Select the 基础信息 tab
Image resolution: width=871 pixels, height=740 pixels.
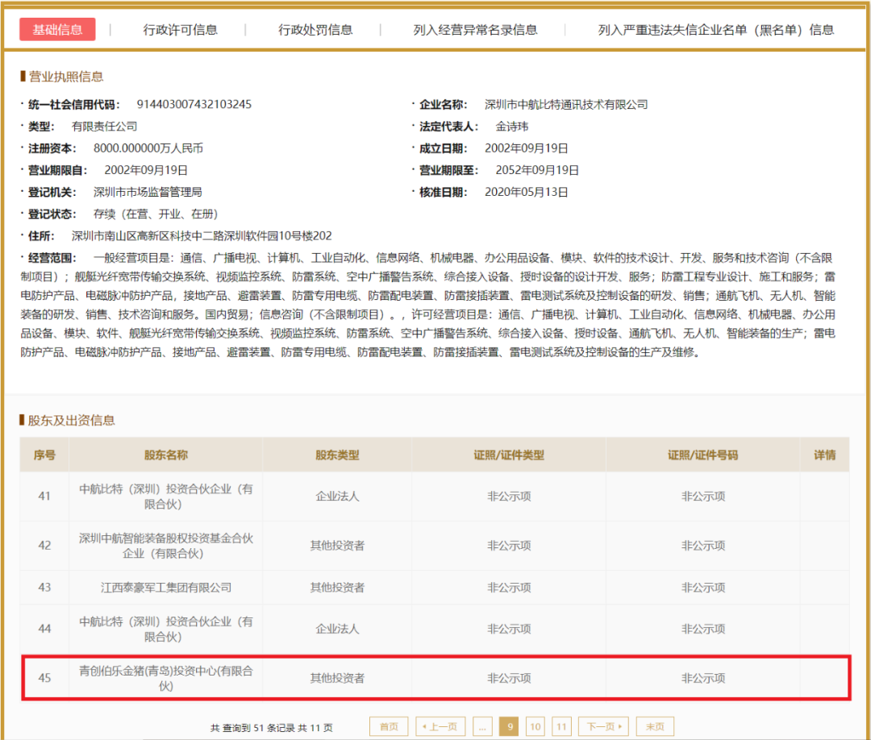pos(57,29)
